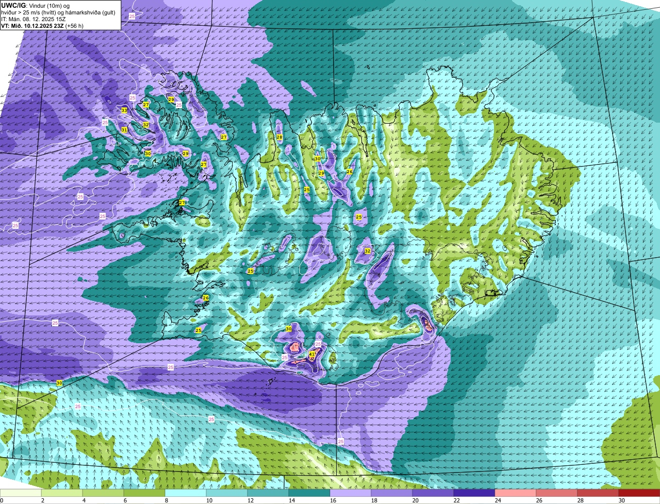Image resolution: width=660 pixels, height=504 pixels.
Task: Pick the 4–6 m/s legend color segment
Action: pyautogui.click(x=103, y=493)
